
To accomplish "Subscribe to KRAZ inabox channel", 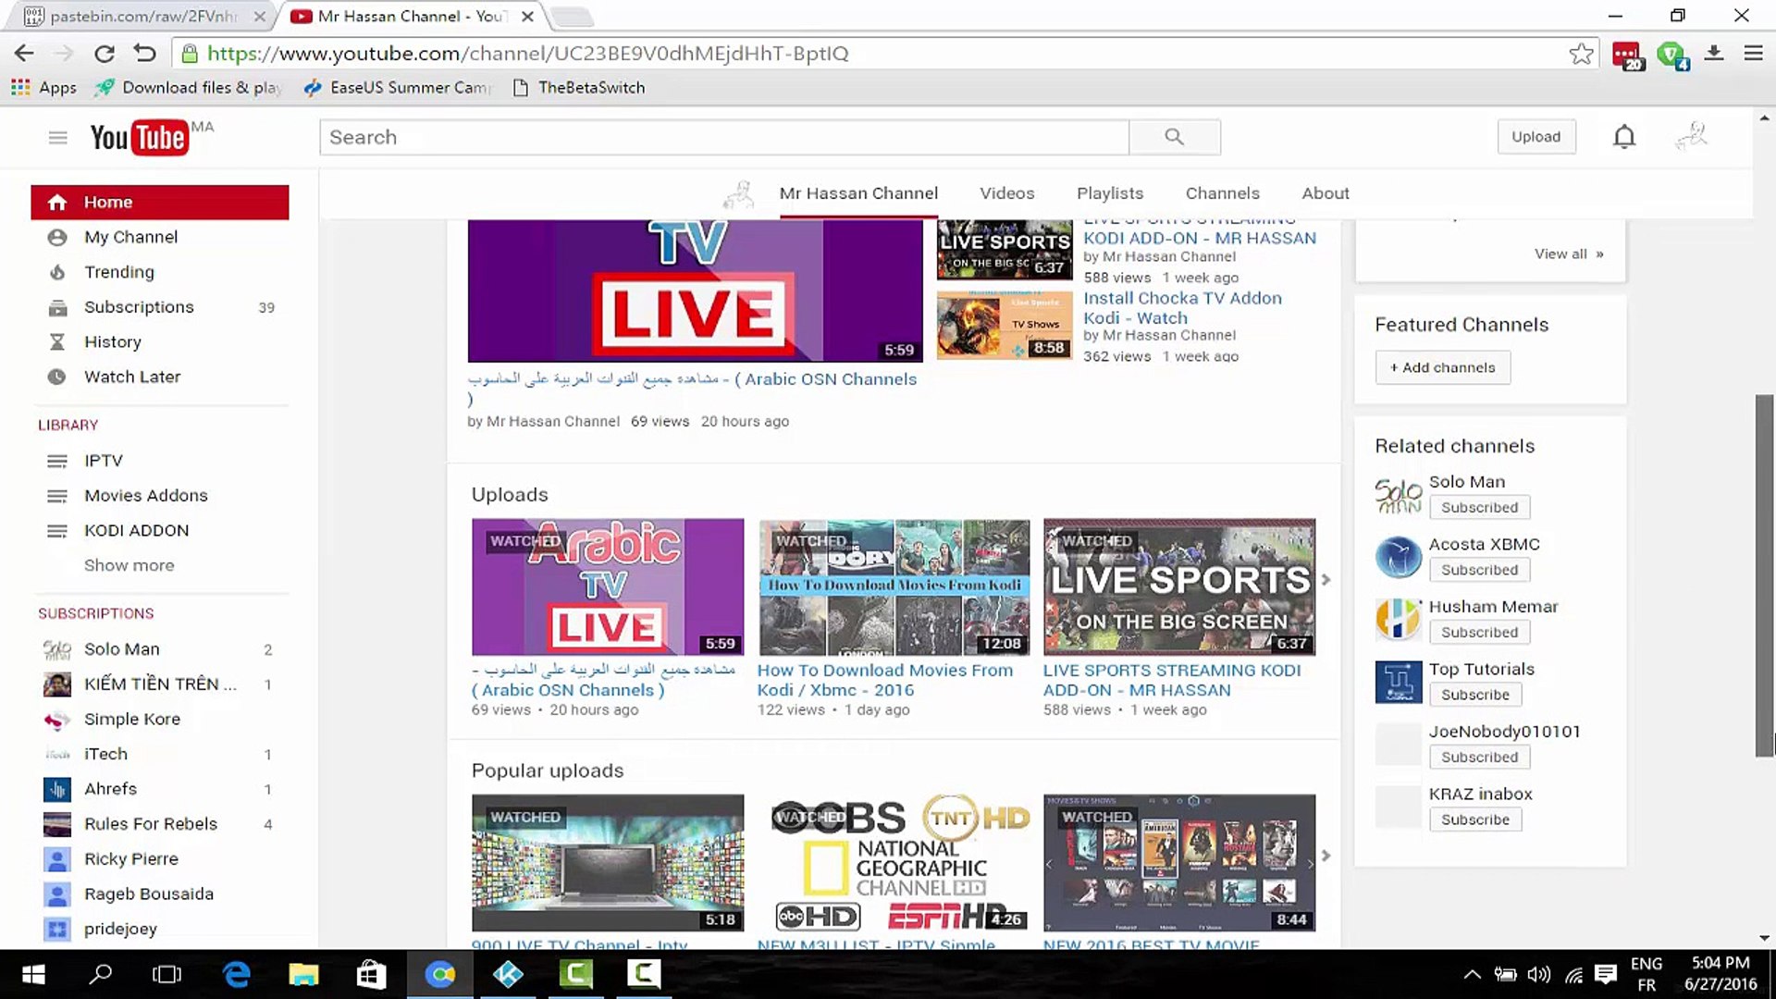I will [1474, 820].
